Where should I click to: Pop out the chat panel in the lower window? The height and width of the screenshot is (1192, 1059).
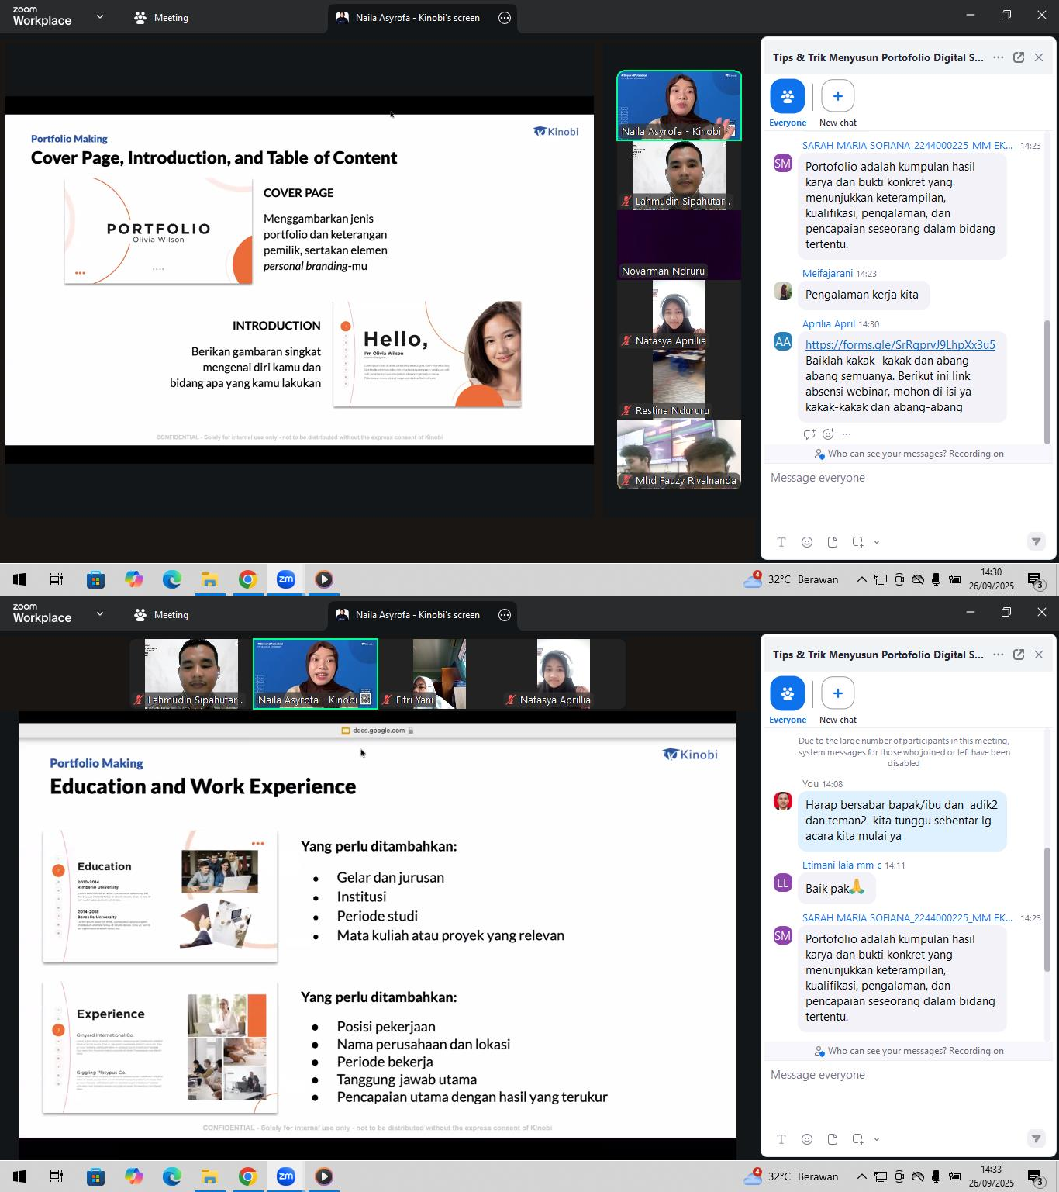(x=1019, y=655)
